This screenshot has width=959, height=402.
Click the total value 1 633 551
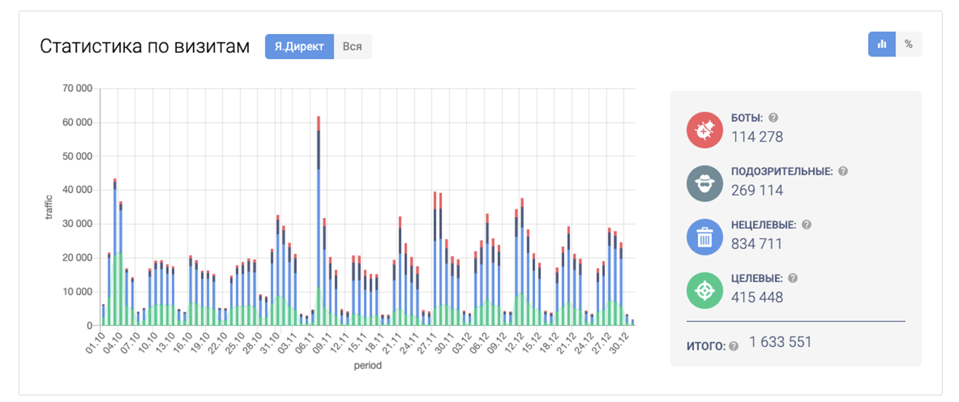pos(780,342)
